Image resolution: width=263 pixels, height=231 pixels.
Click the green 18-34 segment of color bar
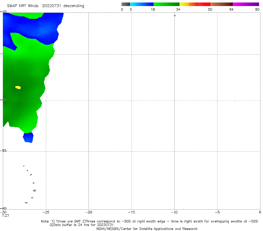(166, 4)
